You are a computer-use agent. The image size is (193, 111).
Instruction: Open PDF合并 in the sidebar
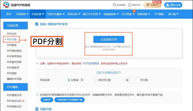[x=12, y=34]
